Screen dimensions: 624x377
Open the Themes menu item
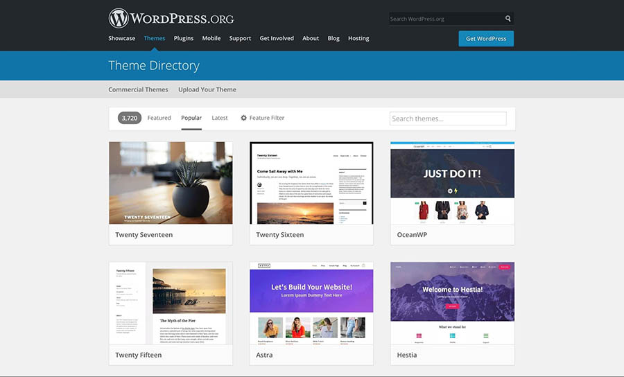(155, 38)
